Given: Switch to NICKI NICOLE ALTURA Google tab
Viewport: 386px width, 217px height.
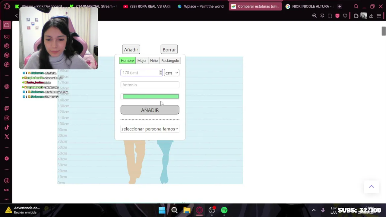Looking at the screenshot, I should tap(309, 6).
